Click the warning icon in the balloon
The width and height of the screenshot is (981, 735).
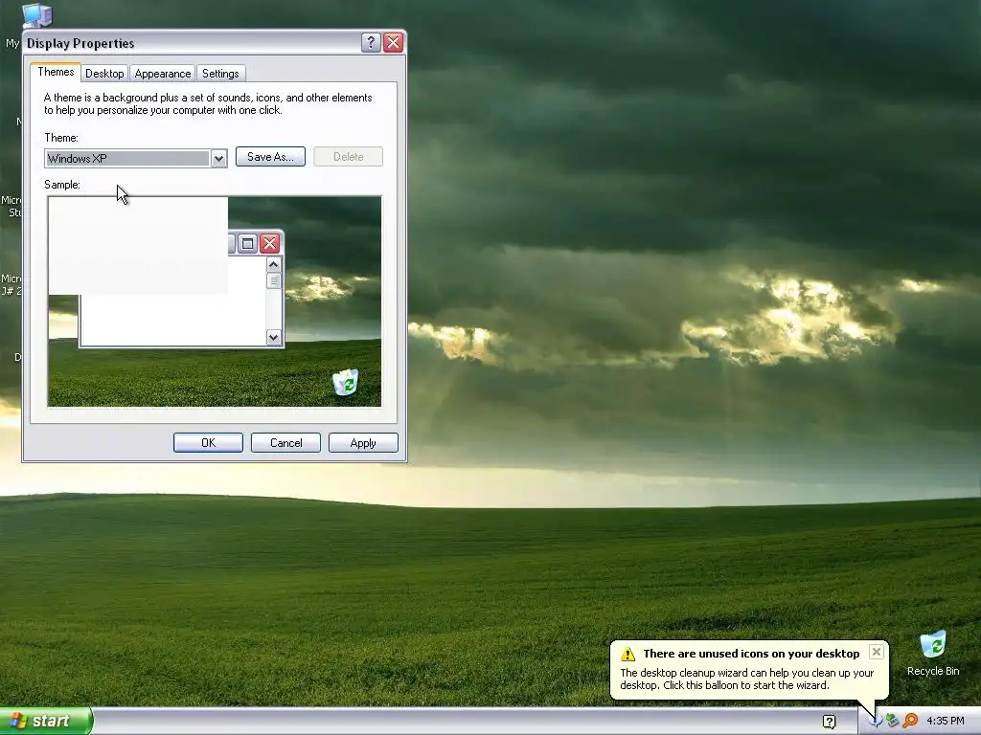pos(627,655)
